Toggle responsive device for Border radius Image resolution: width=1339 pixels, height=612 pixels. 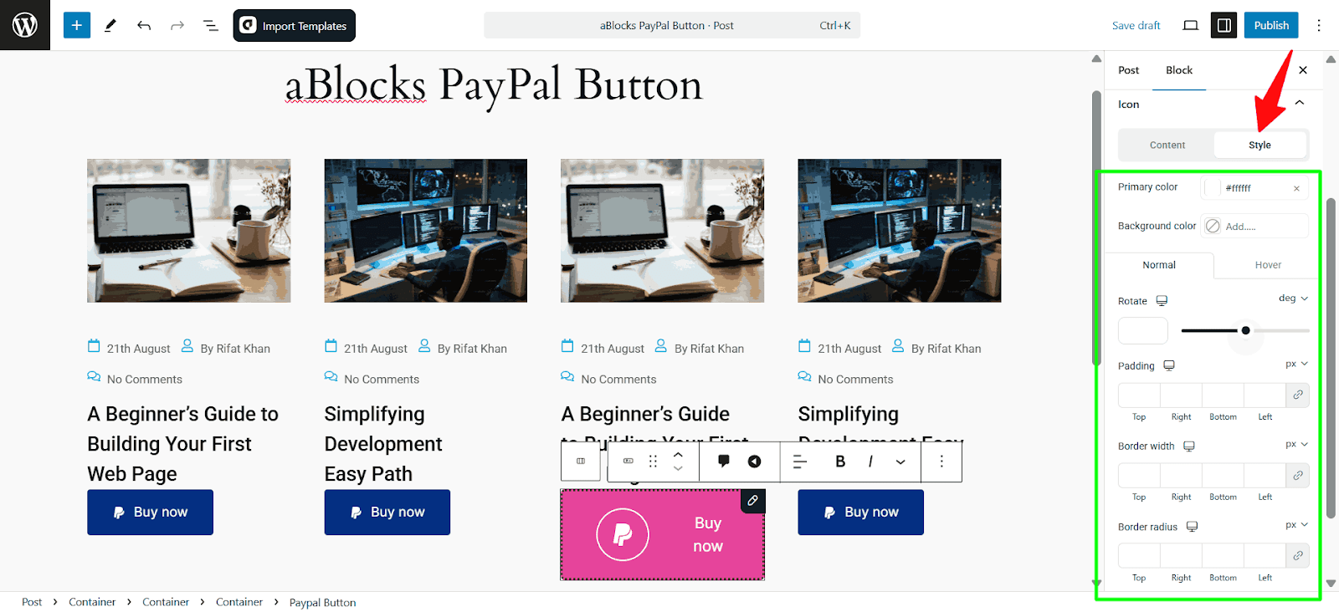(x=1193, y=527)
